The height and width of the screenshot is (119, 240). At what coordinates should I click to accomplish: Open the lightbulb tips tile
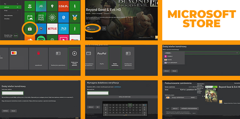click(x=52, y=6)
